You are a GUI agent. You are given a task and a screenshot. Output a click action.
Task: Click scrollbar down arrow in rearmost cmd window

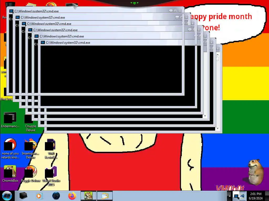[218, 129]
